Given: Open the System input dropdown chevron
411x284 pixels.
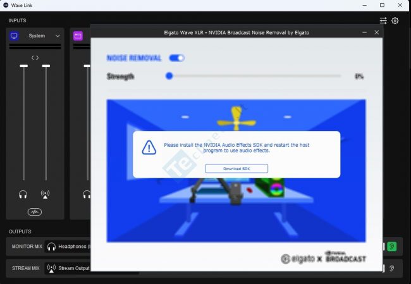Looking at the screenshot, I should (58, 35).
